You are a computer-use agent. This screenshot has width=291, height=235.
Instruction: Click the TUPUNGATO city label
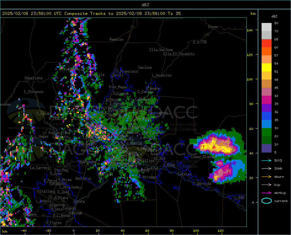point(58,184)
